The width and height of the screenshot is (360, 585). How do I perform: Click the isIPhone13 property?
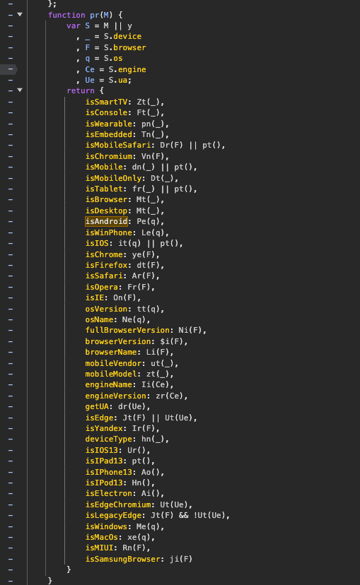[109, 472]
